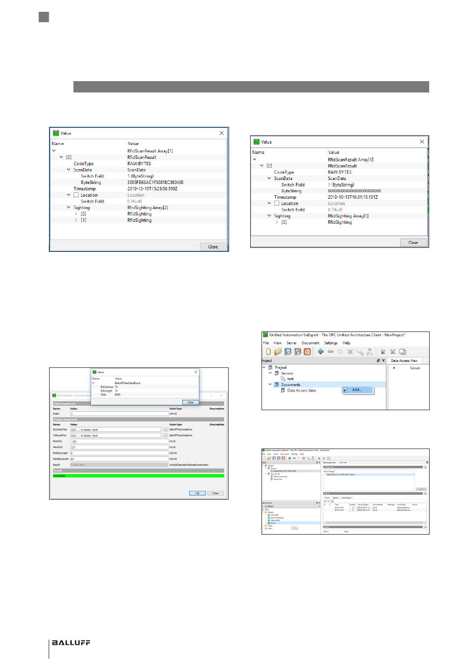Tick Location checkbox in Value window timestamped 15:25:50
The width and height of the screenshot is (467, 661).
[x=76, y=195]
